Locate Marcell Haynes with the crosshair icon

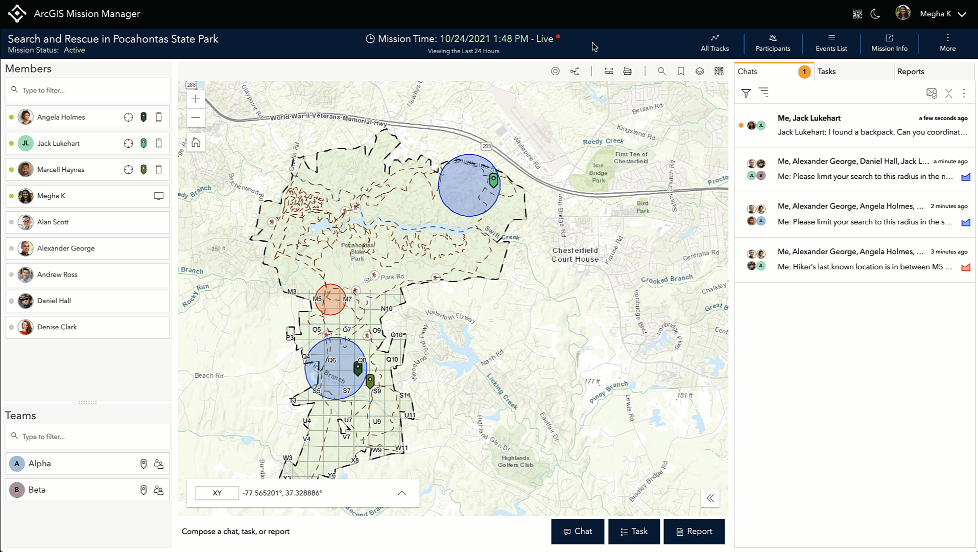[128, 170]
